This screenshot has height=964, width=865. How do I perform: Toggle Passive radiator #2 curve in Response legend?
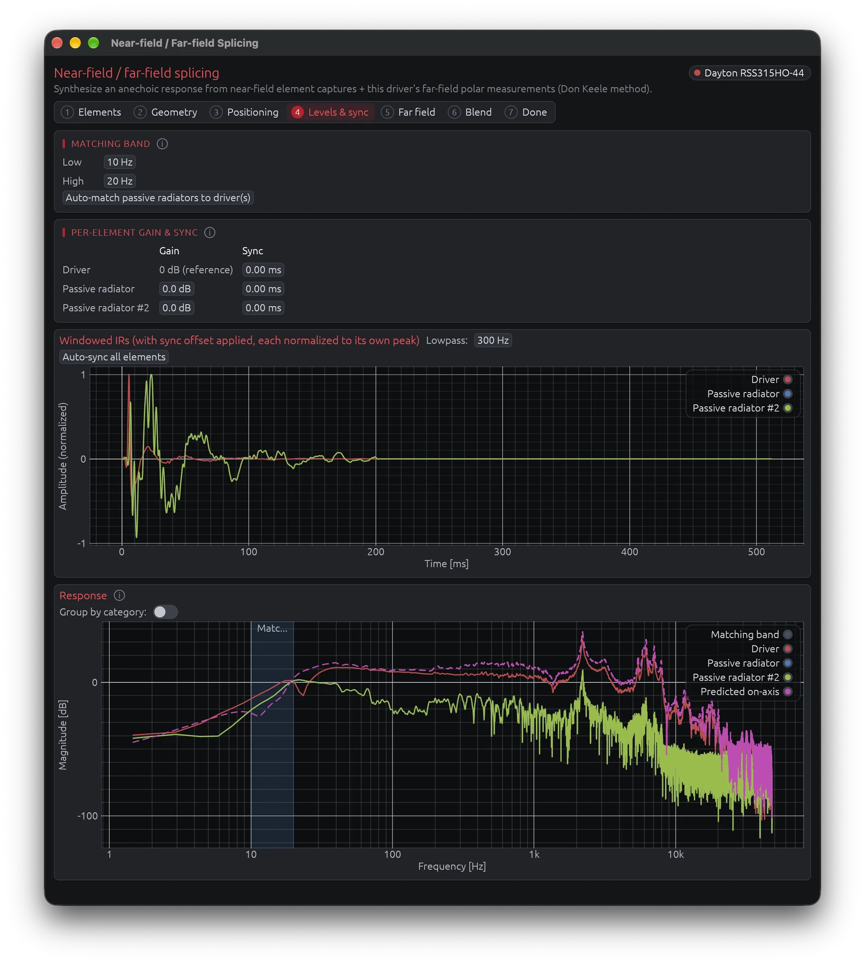pos(788,677)
